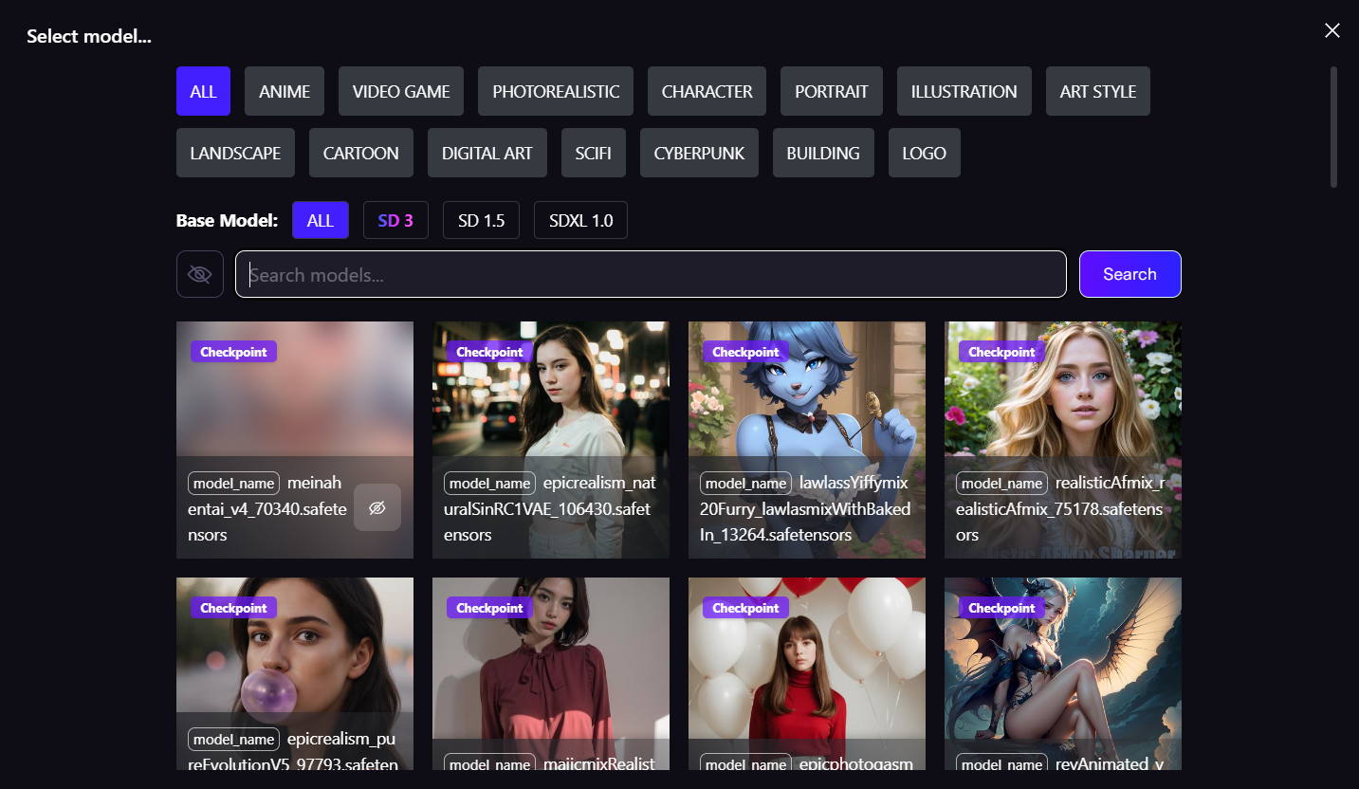Filter models by BUILDING category
The height and width of the screenshot is (789, 1359).
823,153
